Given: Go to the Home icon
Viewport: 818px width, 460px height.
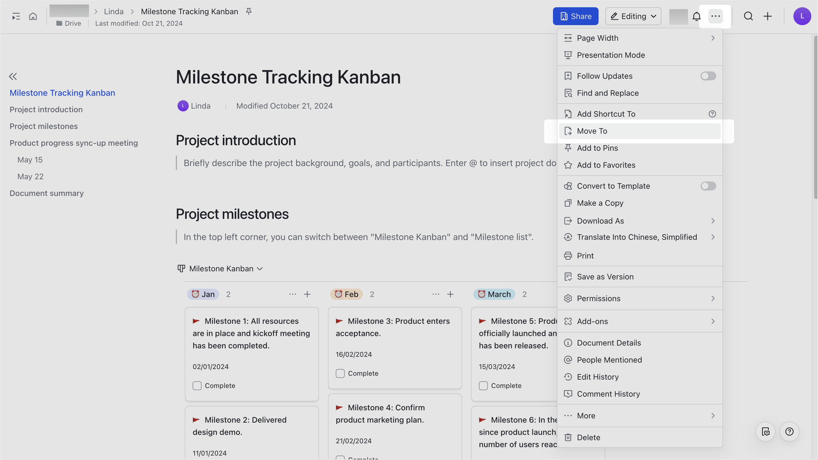Looking at the screenshot, I should click(x=33, y=16).
